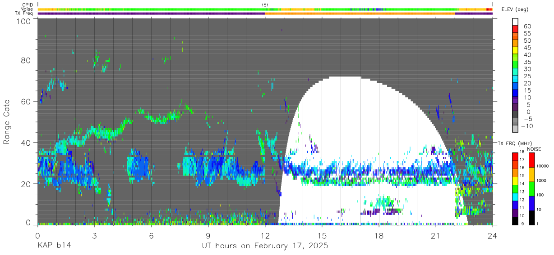Click the x-axis tick label '6'
This screenshot has width=554, height=255.
click(x=151, y=236)
